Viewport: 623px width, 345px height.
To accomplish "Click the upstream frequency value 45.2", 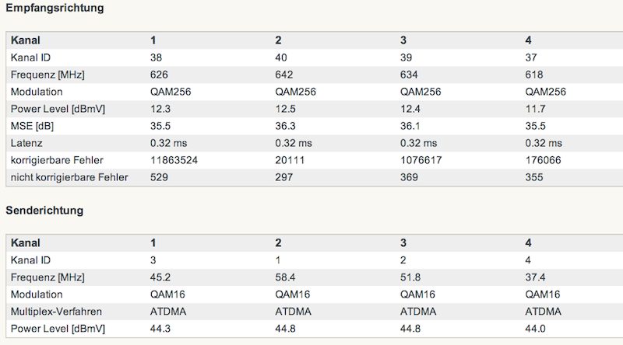I will [161, 277].
